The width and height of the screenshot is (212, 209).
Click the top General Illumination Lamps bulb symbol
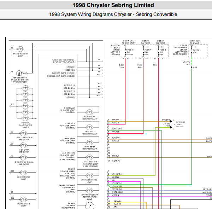tap(25, 88)
